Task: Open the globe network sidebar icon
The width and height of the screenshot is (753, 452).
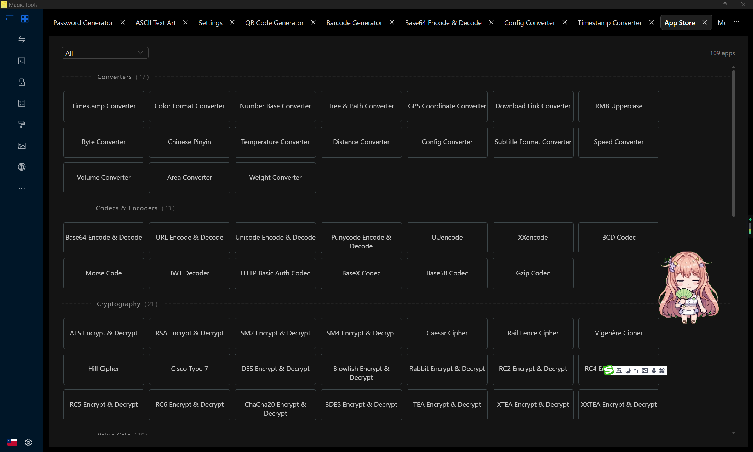Action: (22, 167)
